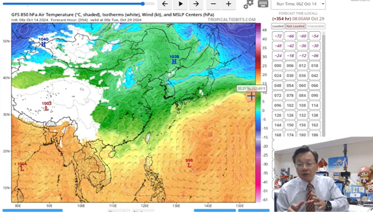Viewport: 373px width, 212px height.
Task: Select forecast hour 012
Action: click(x=302, y=66)
